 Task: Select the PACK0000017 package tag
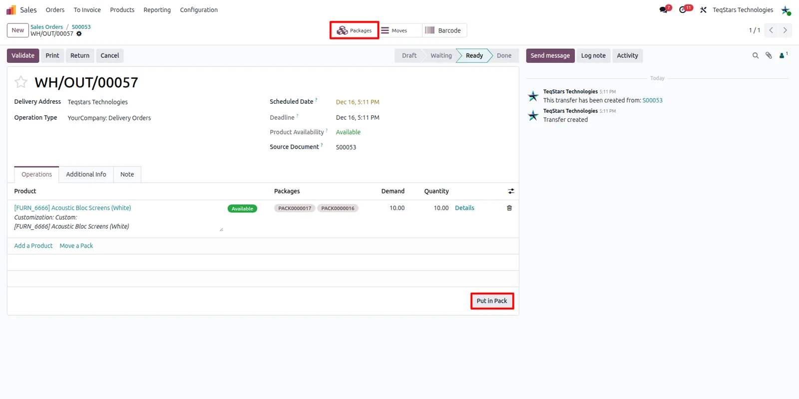pyautogui.click(x=295, y=208)
